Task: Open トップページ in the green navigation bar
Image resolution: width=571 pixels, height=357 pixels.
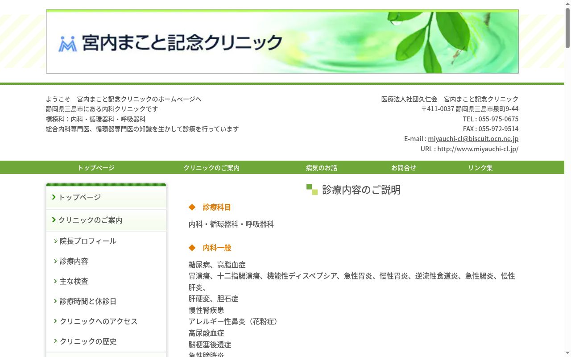Action: pyautogui.click(x=96, y=168)
